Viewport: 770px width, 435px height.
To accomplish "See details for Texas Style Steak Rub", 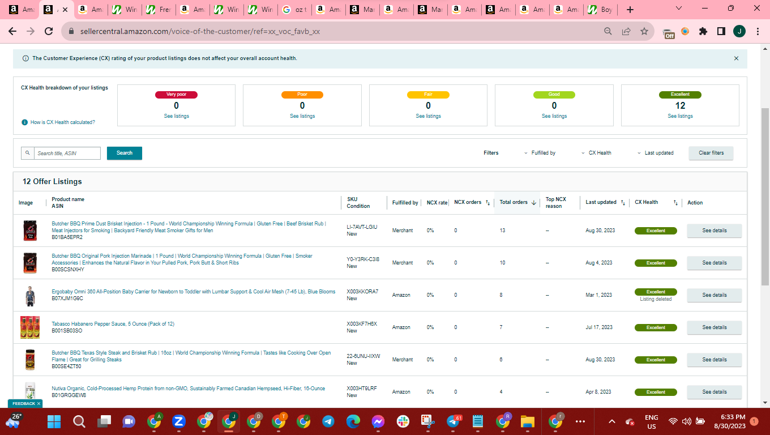I will [x=715, y=360].
